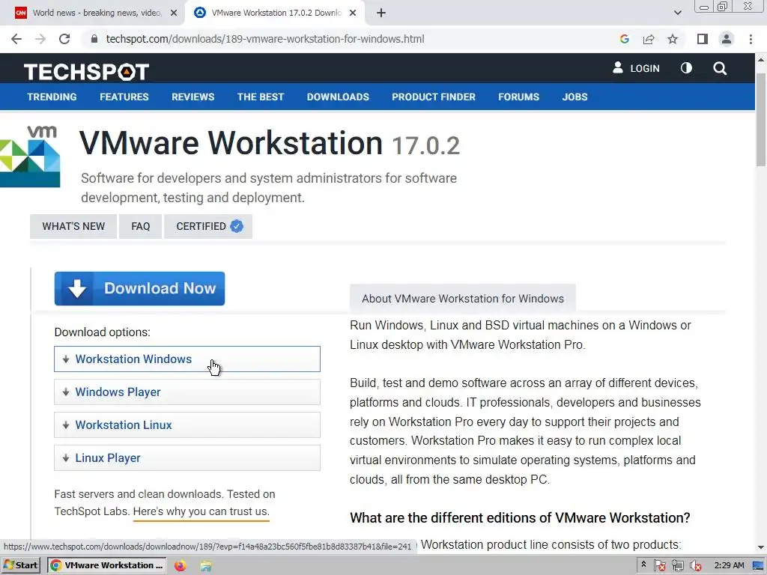Screen dimensions: 767x575
Task: Open THE BEST menu
Action: coord(261,97)
